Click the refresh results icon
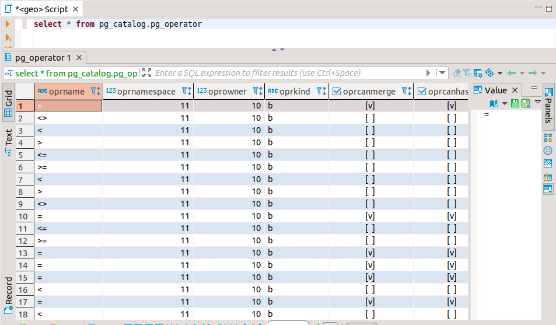The width and height of the screenshot is (556, 325). 489,73
